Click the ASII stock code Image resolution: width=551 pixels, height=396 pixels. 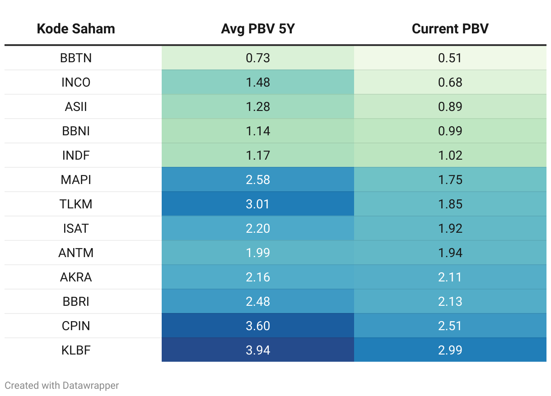[76, 107]
